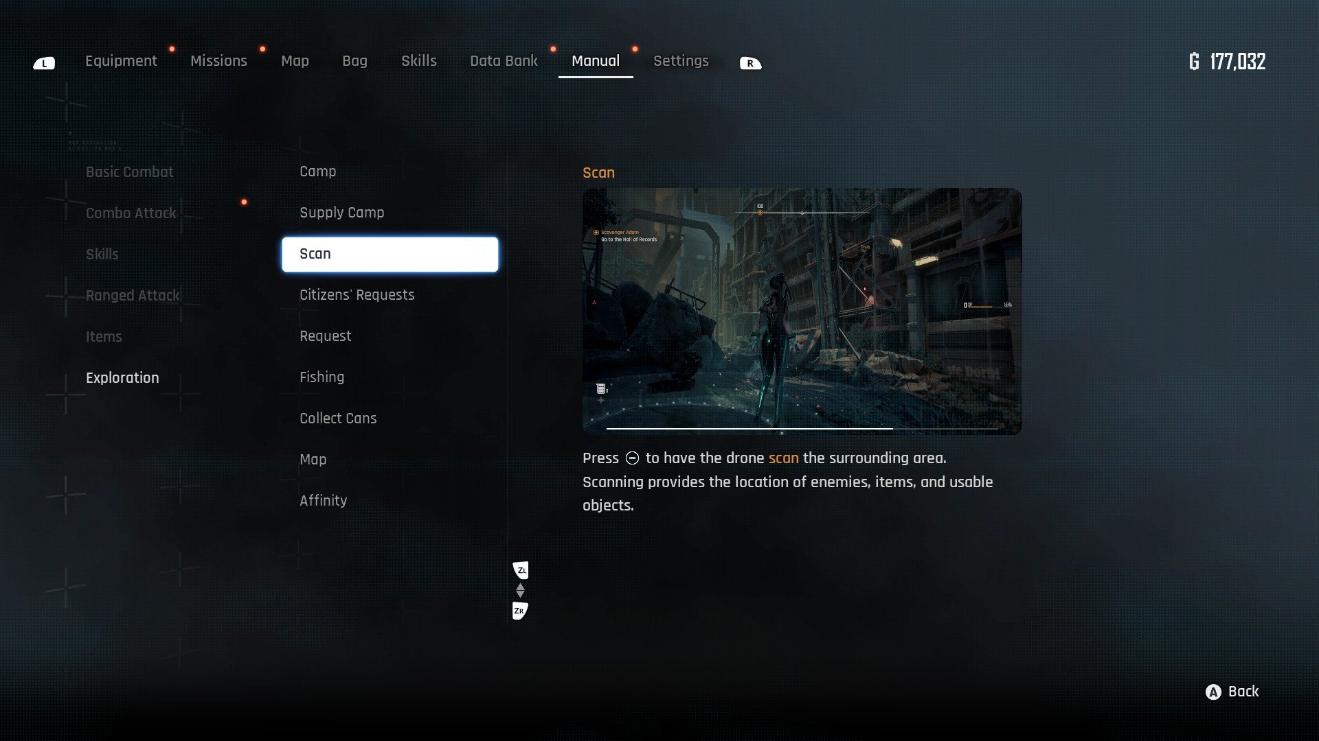Click the ZL scroll-up button icon
Image resolution: width=1319 pixels, height=741 pixels.
pos(521,570)
